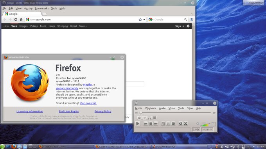The width and height of the screenshot is (266, 149).
Task: Open the Firefox History menu
Action: point(28,9)
